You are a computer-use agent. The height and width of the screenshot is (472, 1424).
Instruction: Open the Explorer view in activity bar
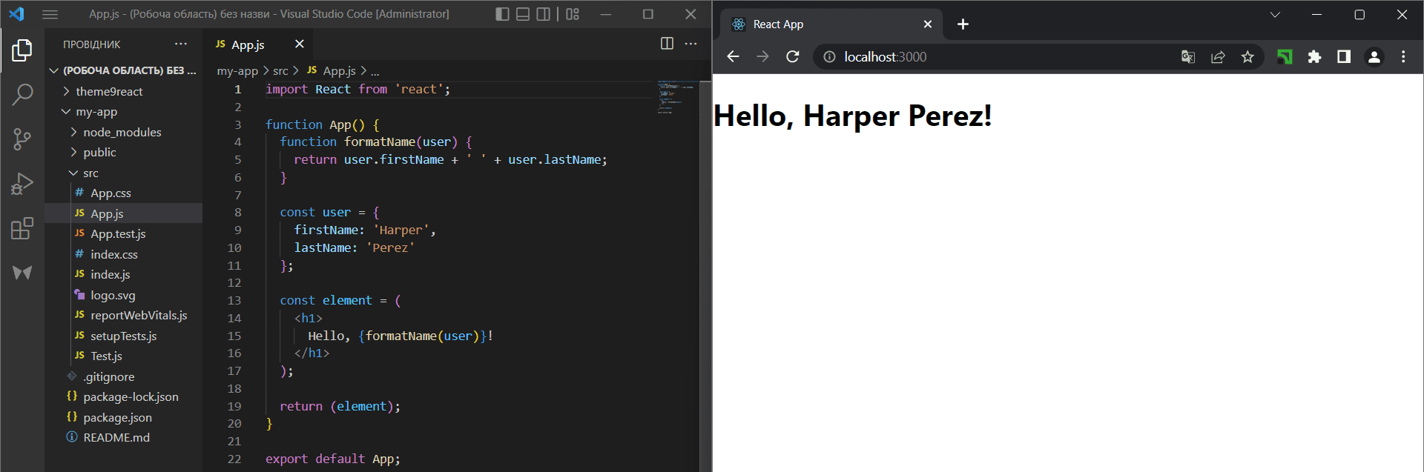point(22,50)
